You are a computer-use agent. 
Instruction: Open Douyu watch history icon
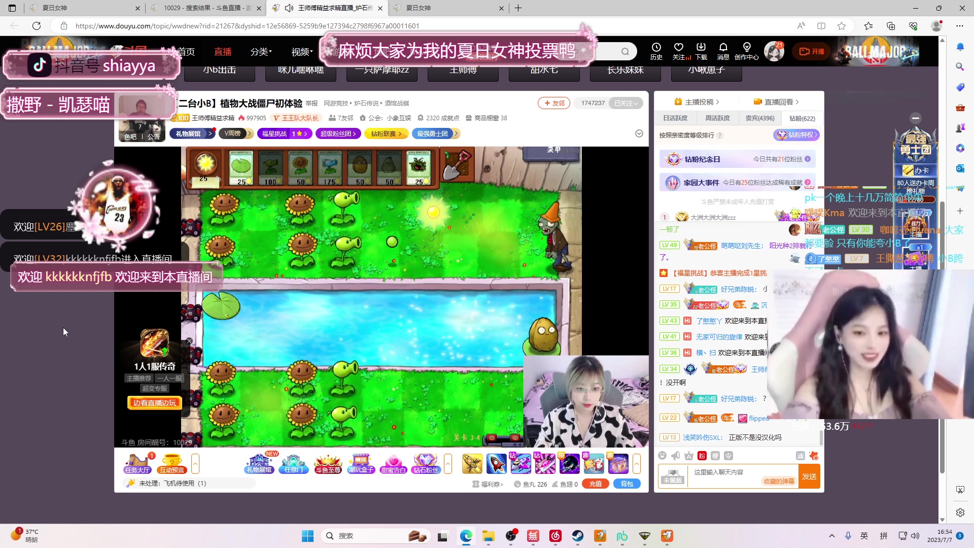pos(656,51)
